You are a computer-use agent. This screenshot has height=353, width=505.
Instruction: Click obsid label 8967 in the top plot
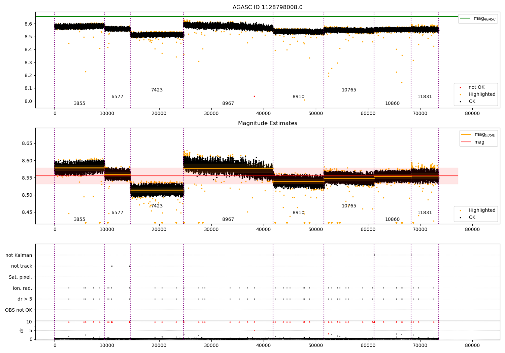228,104
